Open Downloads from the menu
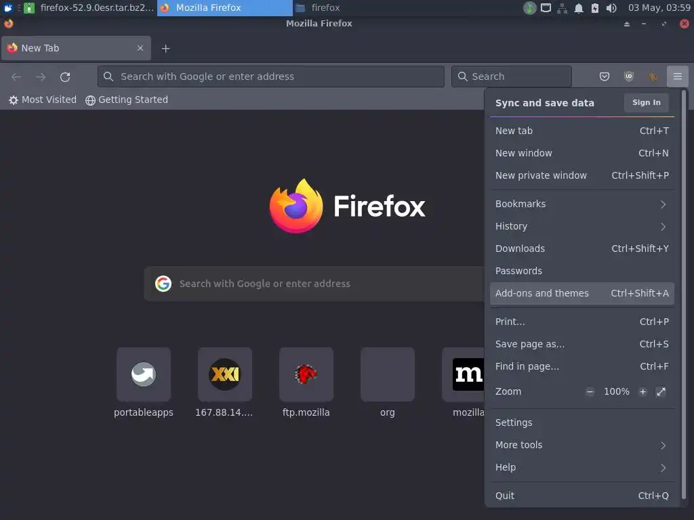This screenshot has height=520, width=694. [x=582, y=248]
